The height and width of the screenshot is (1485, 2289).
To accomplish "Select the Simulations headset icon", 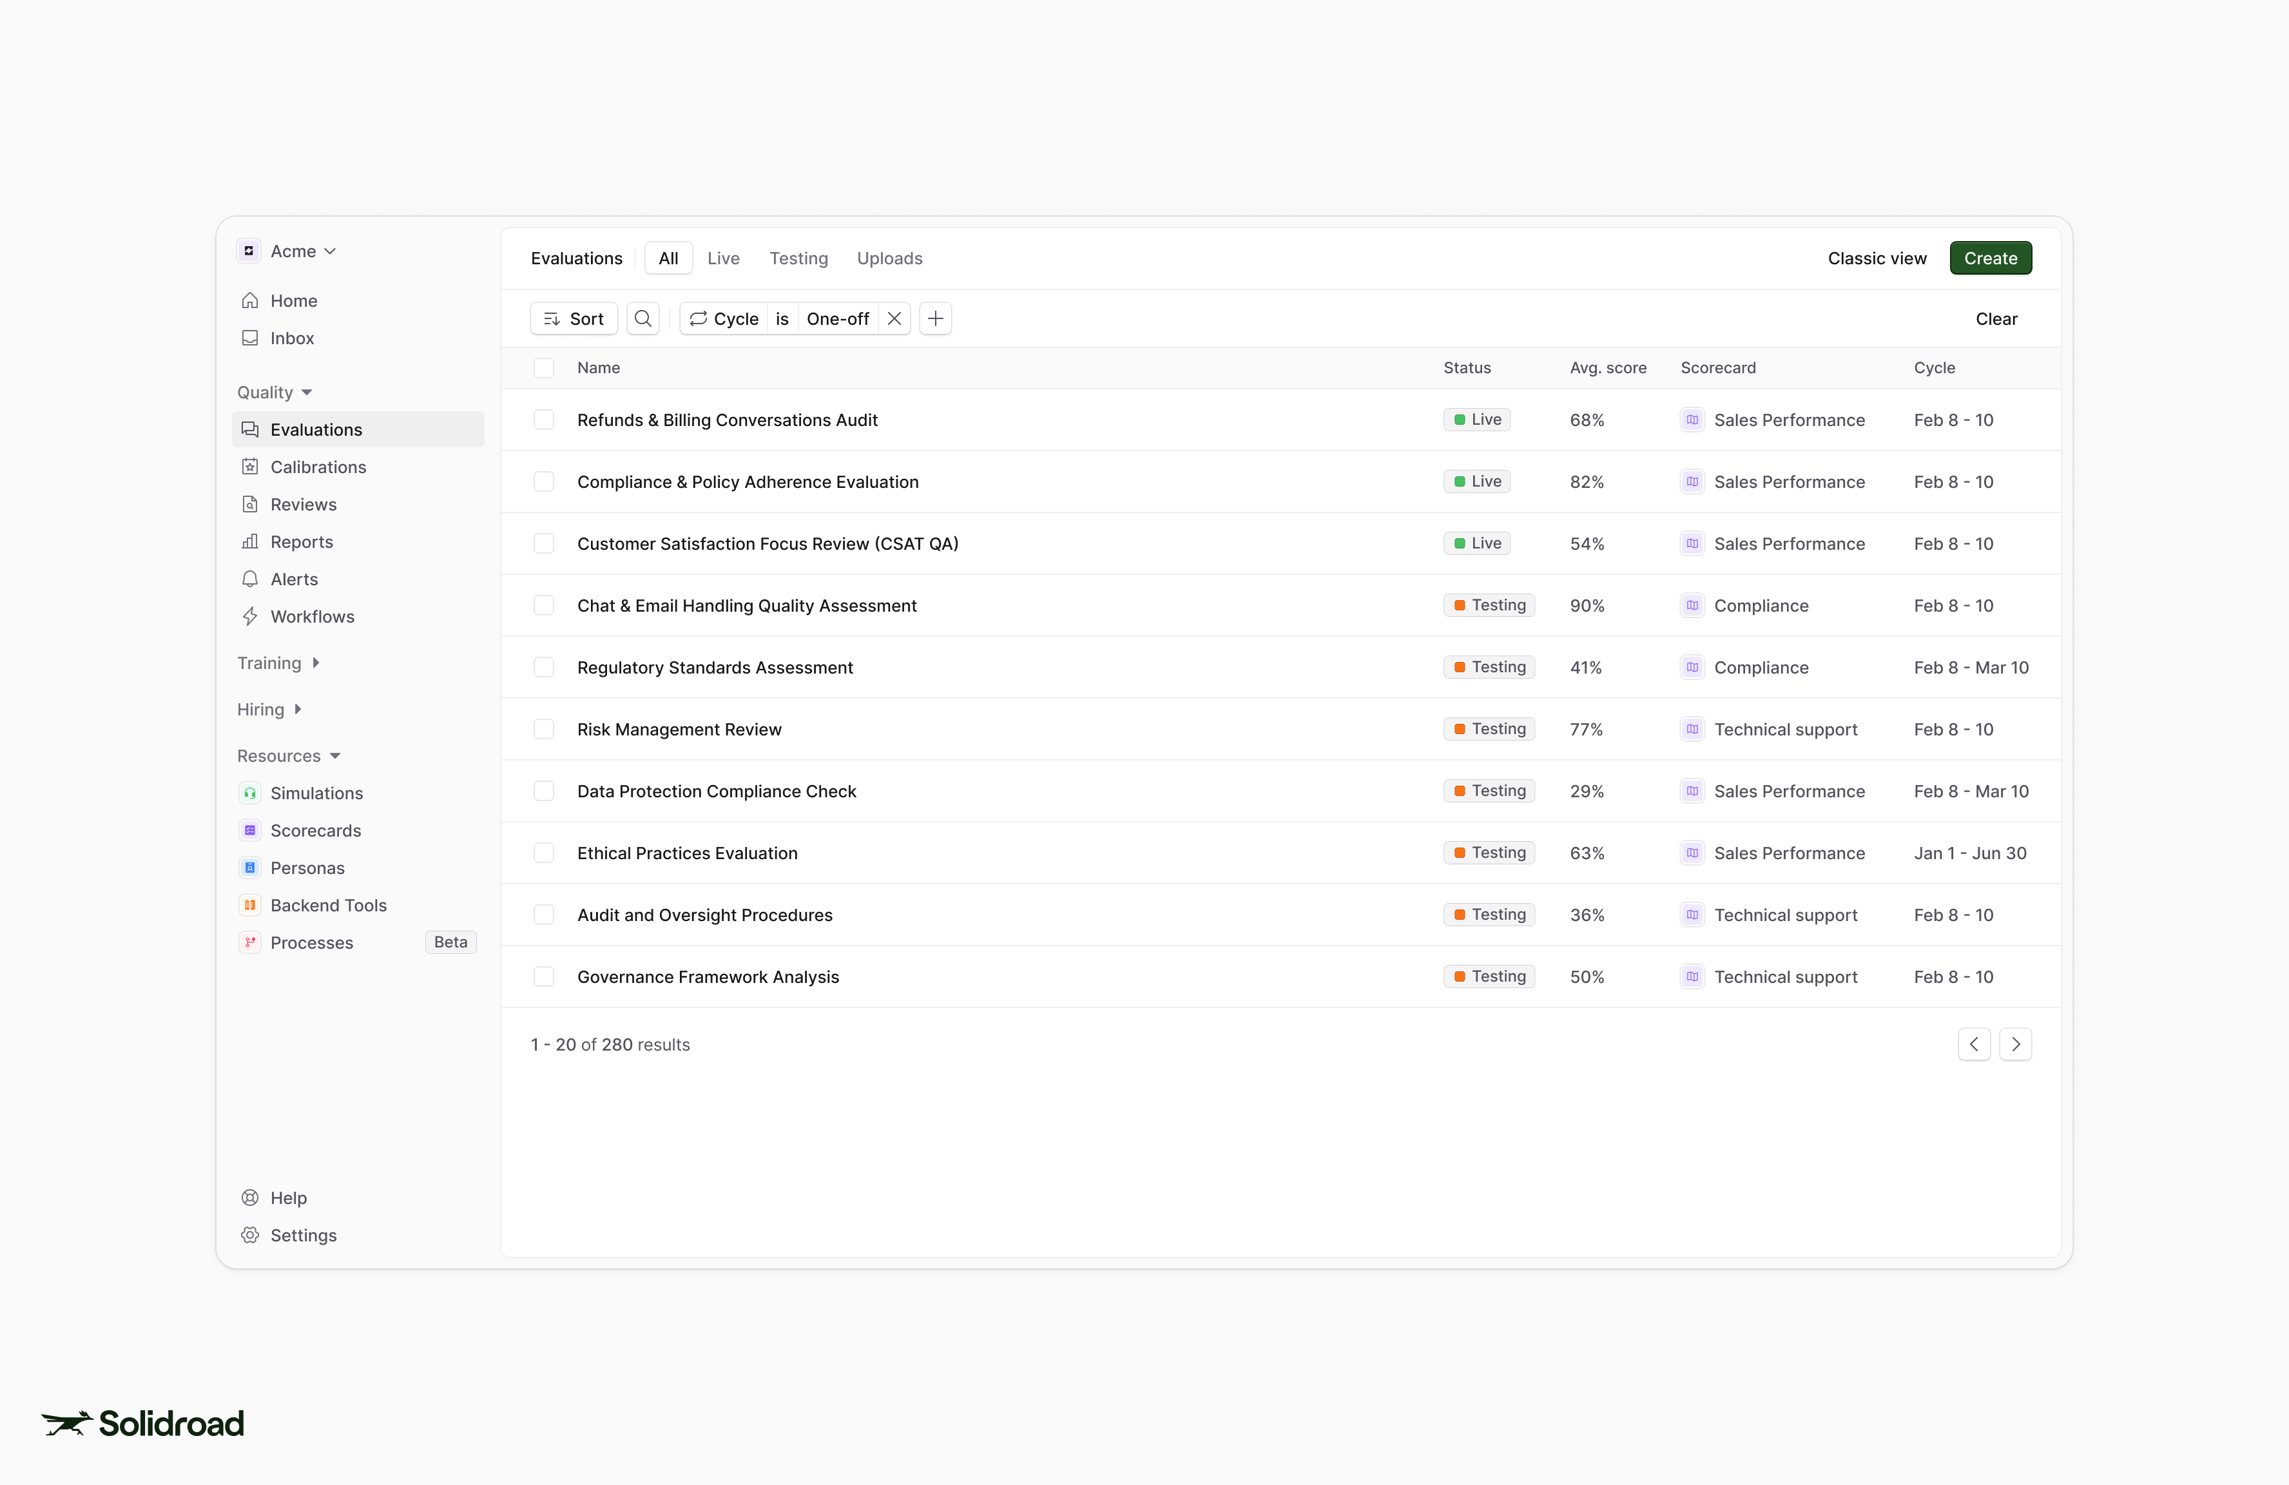I will pyautogui.click(x=250, y=793).
